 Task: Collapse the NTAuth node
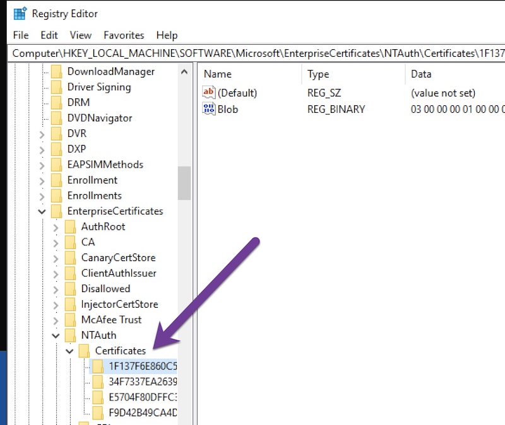(x=56, y=335)
